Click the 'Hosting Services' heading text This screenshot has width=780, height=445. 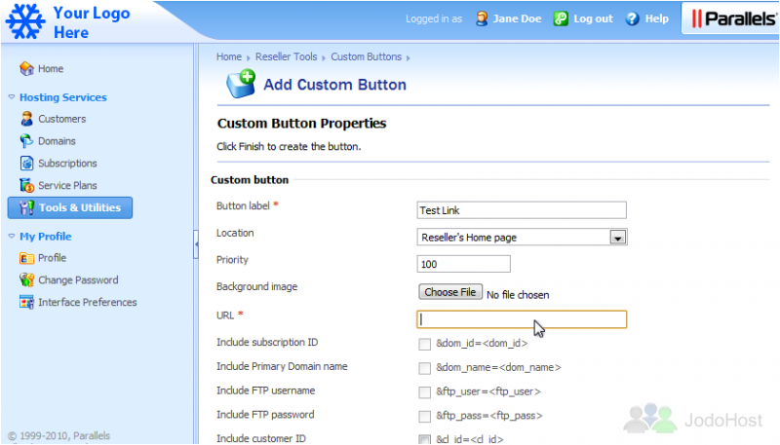point(63,97)
